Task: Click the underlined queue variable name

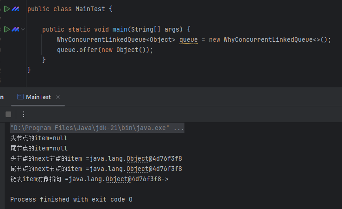Action: 189,39
